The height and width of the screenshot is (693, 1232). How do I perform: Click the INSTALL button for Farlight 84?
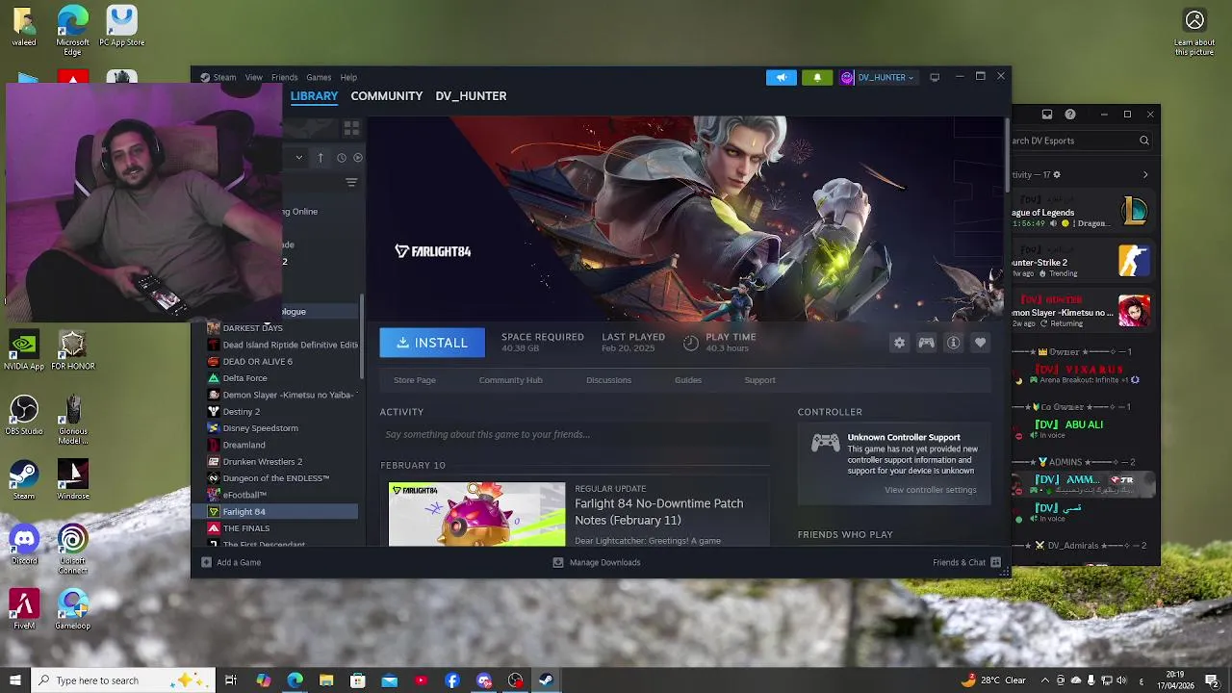coord(432,343)
